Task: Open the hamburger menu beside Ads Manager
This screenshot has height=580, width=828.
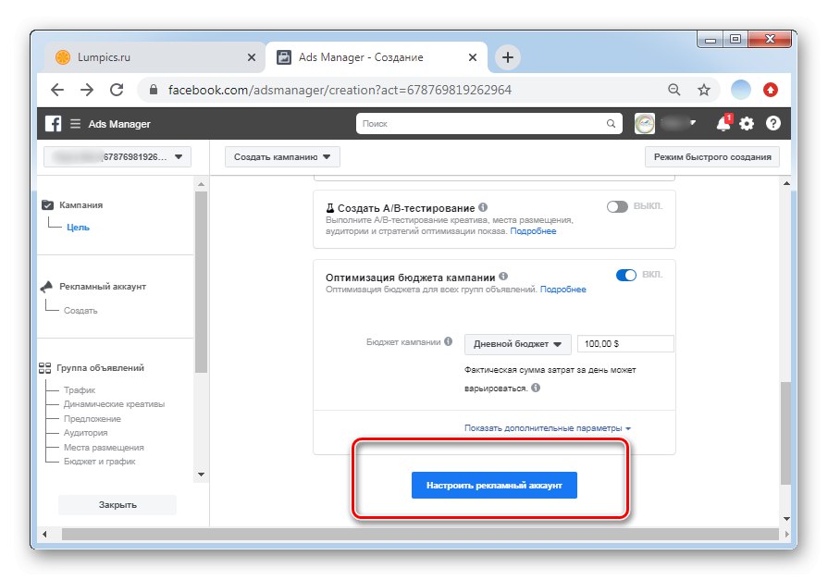Action: 76,124
